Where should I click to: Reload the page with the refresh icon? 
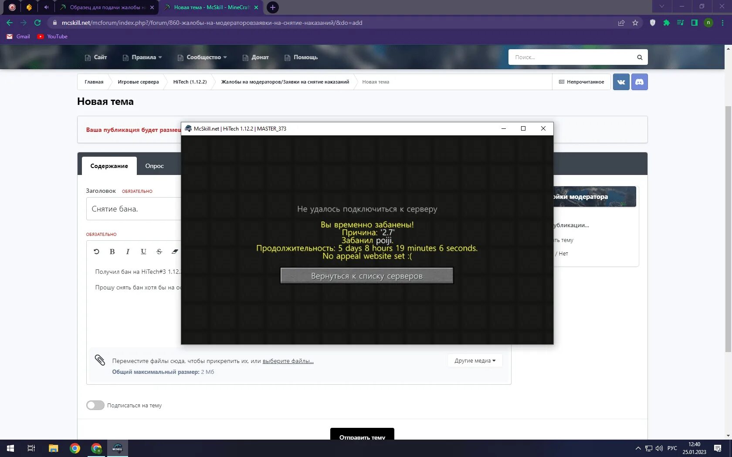pos(37,23)
